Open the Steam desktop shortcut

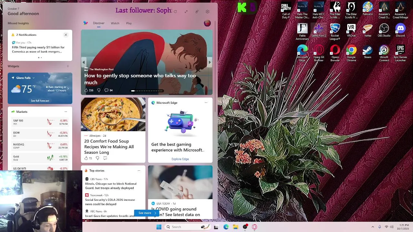pyautogui.click(x=368, y=52)
